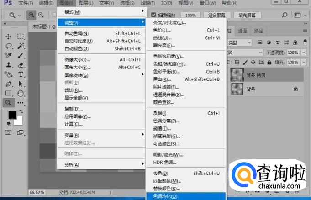The image size is (311, 200).
Task: Open zoom tool preset dropdown arrow
Action: click(x=20, y=15)
